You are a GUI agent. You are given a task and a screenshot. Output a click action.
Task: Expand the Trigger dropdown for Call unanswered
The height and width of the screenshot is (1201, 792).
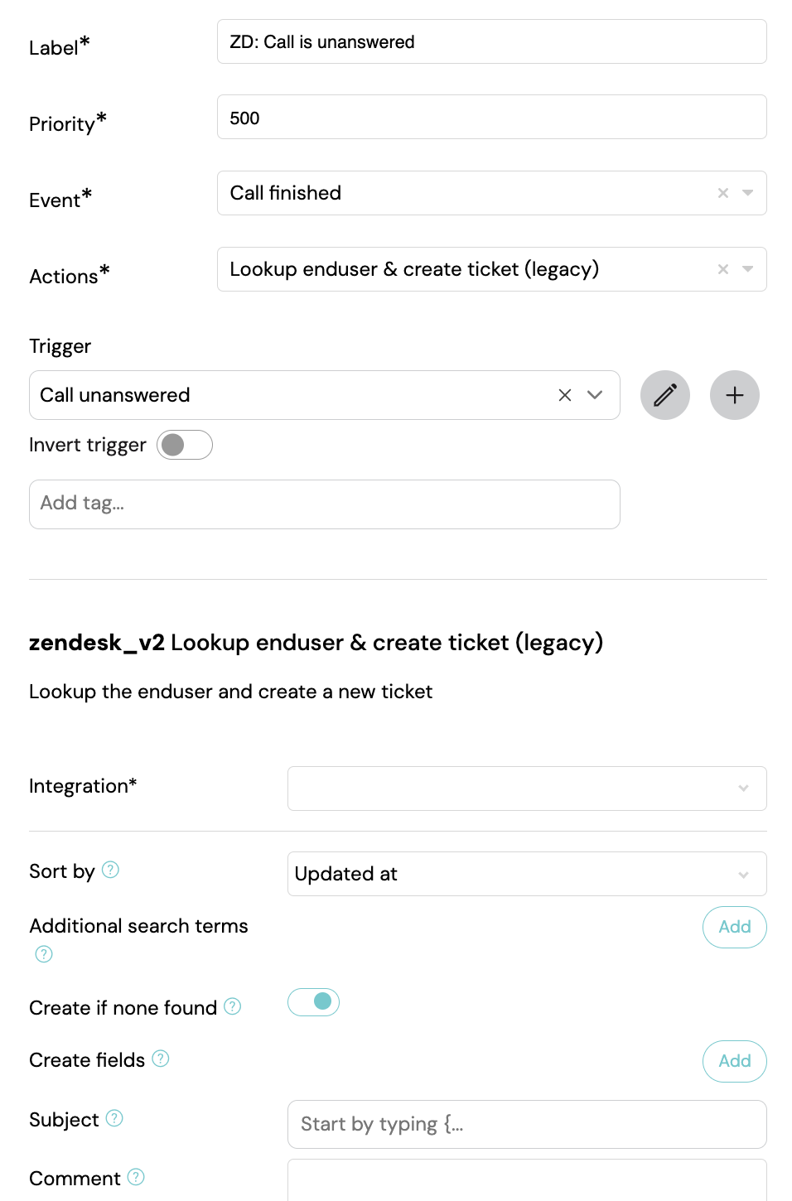point(594,395)
